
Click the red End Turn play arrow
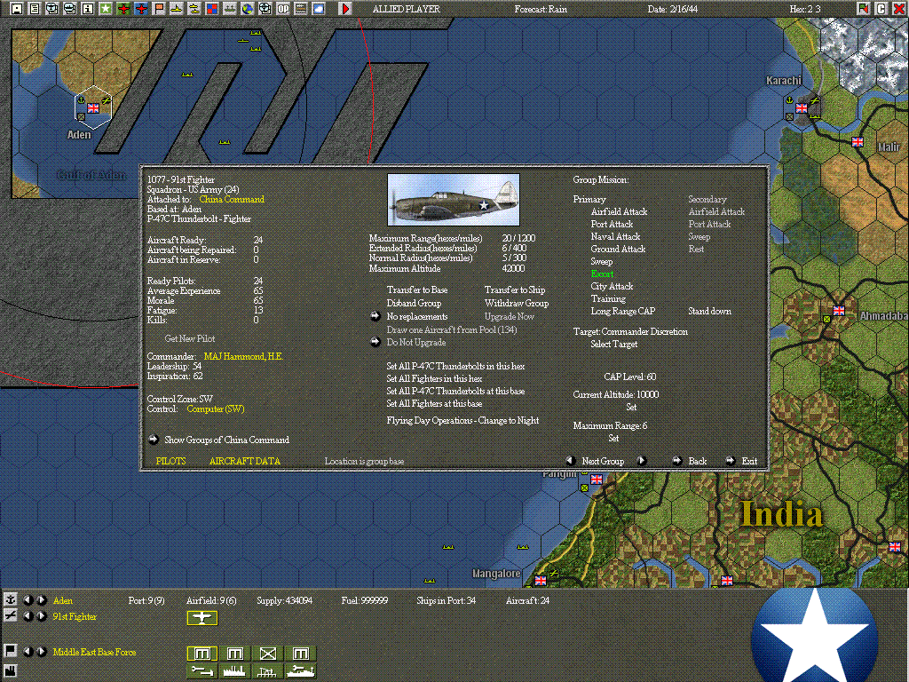click(345, 8)
